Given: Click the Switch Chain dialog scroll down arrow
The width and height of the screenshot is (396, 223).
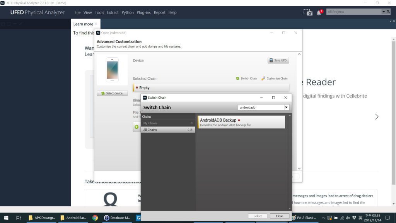Looking at the screenshot, I should [290, 209].
